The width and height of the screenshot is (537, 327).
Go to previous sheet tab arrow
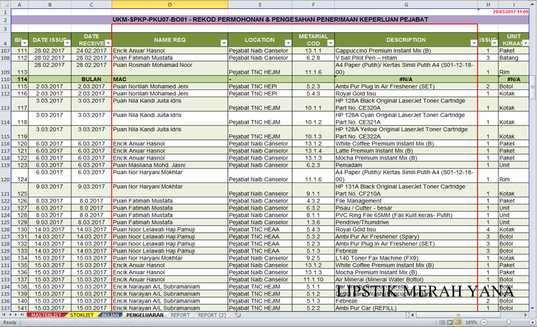pyautogui.click(x=10, y=314)
